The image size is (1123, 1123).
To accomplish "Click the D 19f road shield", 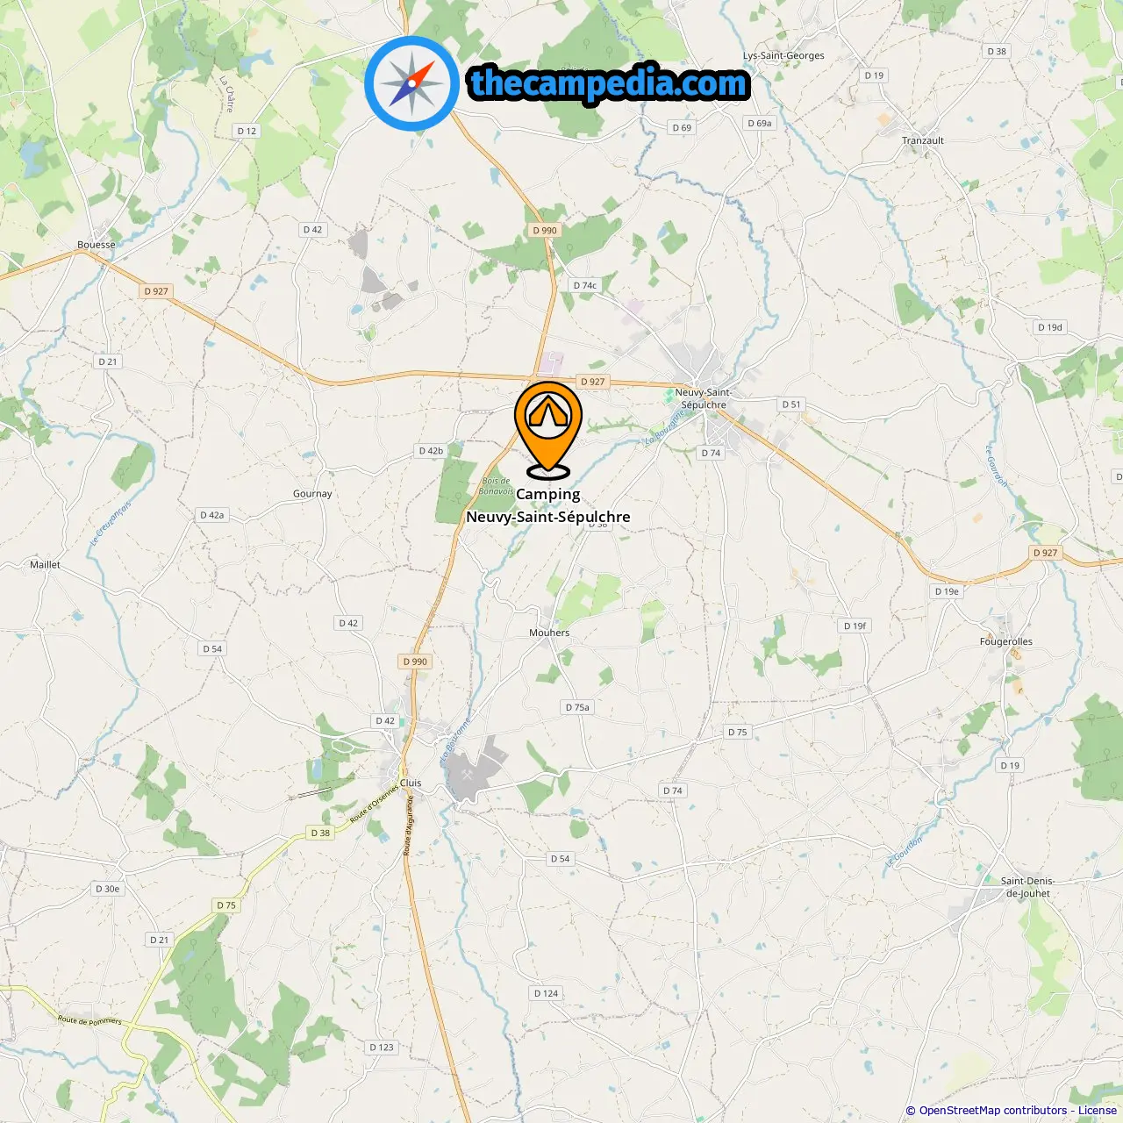I will [x=855, y=626].
